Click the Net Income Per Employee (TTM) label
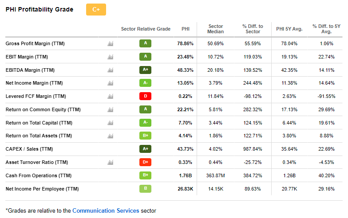This screenshot has height=218, width=348. pos(42,189)
